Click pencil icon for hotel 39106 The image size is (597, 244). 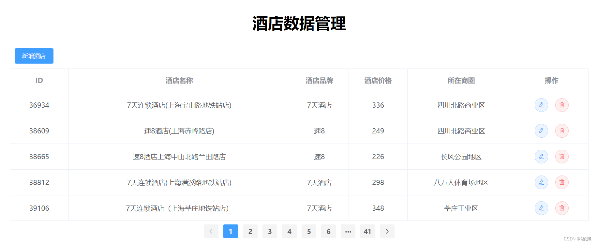pyautogui.click(x=541, y=208)
